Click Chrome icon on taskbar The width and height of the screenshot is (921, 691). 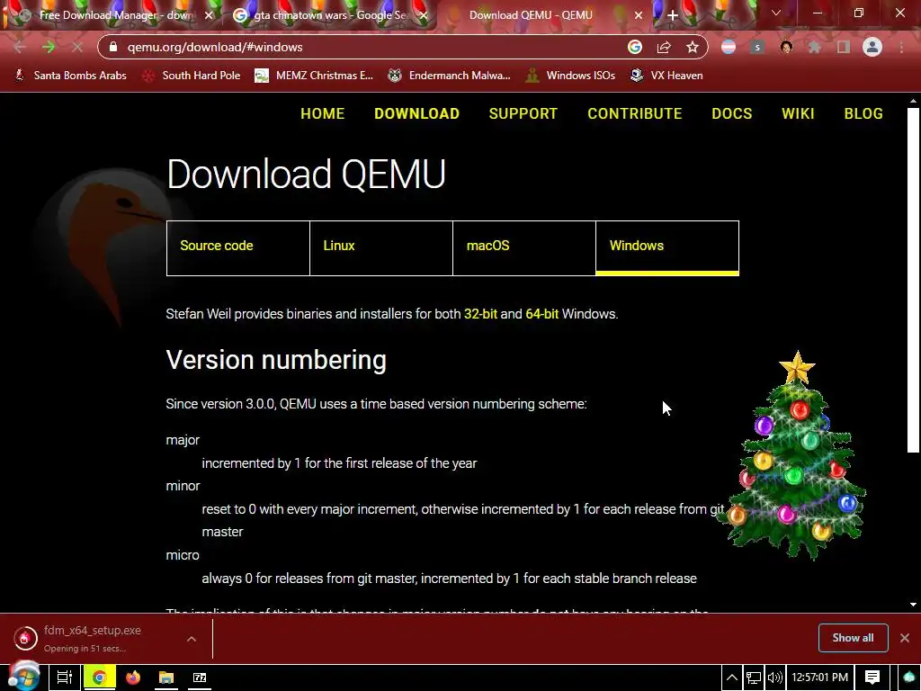pyautogui.click(x=99, y=678)
